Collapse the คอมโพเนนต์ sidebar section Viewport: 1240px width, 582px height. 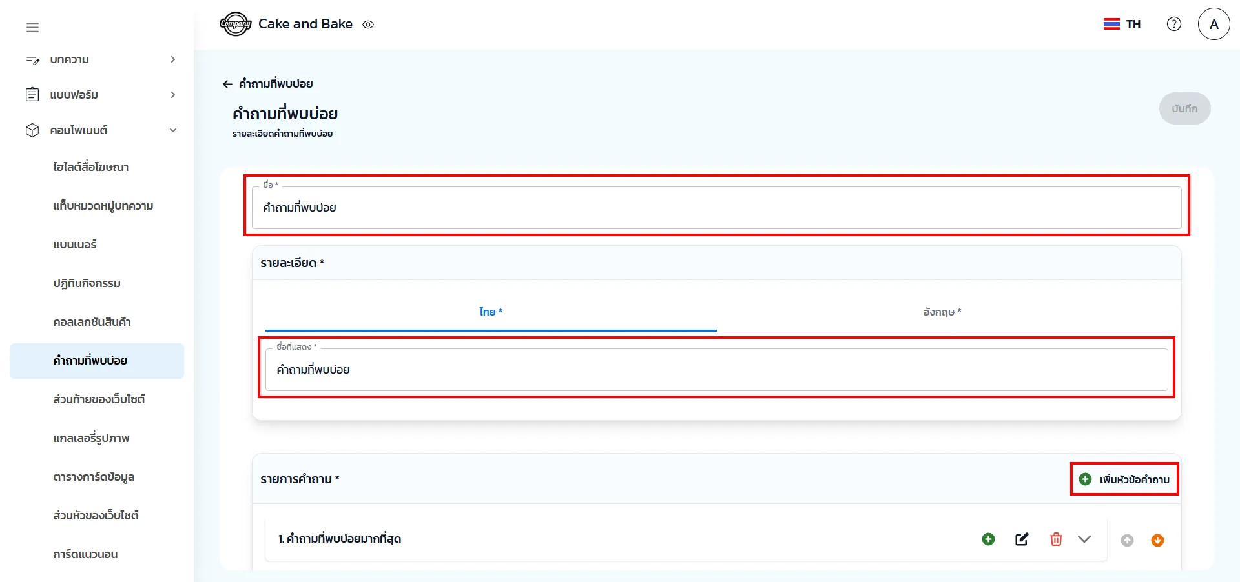coord(172,130)
